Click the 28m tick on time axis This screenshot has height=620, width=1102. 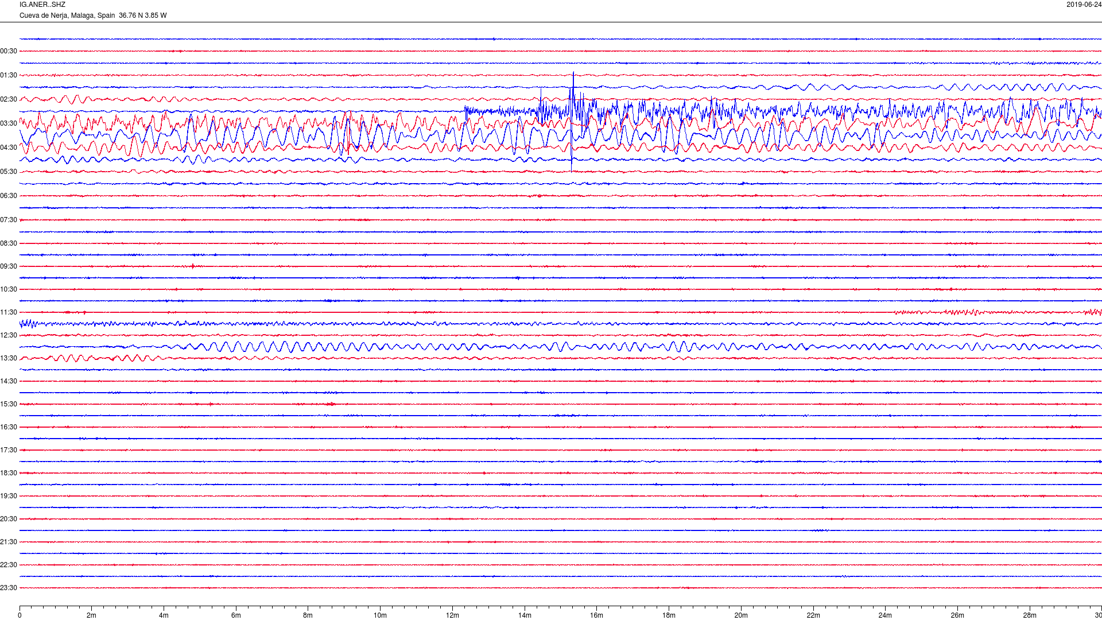(1030, 615)
